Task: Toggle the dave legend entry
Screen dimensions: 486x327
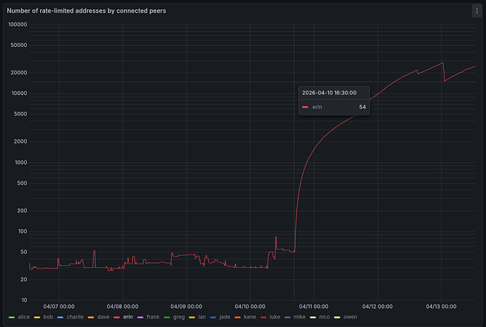Action: pos(104,317)
